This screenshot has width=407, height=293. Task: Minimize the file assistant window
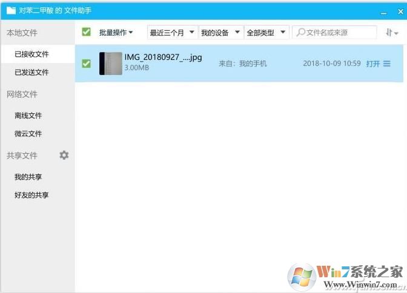coord(383,12)
